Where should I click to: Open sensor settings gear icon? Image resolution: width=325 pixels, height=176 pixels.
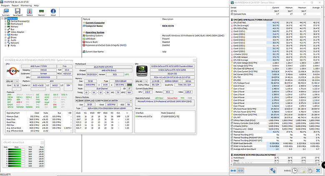tap(310, 171)
